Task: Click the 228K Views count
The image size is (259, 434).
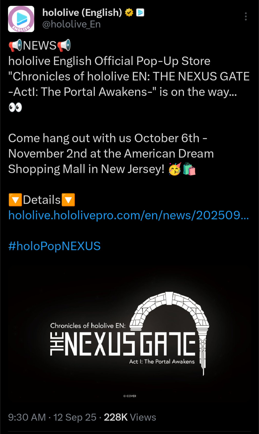Action: (130, 417)
